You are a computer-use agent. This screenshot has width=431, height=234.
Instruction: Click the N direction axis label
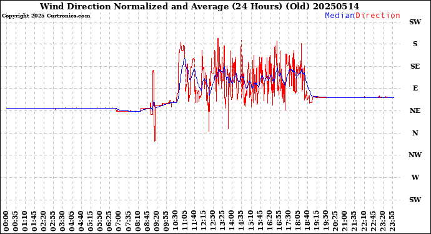pyautogui.click(x=415, y=133)
